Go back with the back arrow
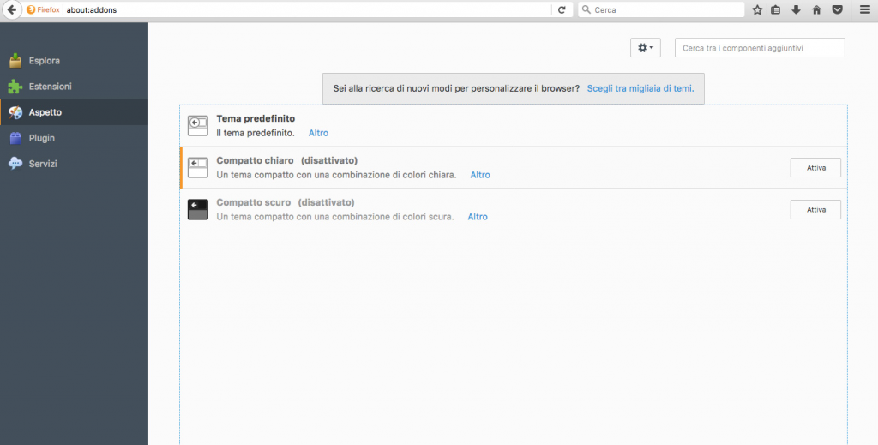878x445 pixels. click(x=11, y=9)
